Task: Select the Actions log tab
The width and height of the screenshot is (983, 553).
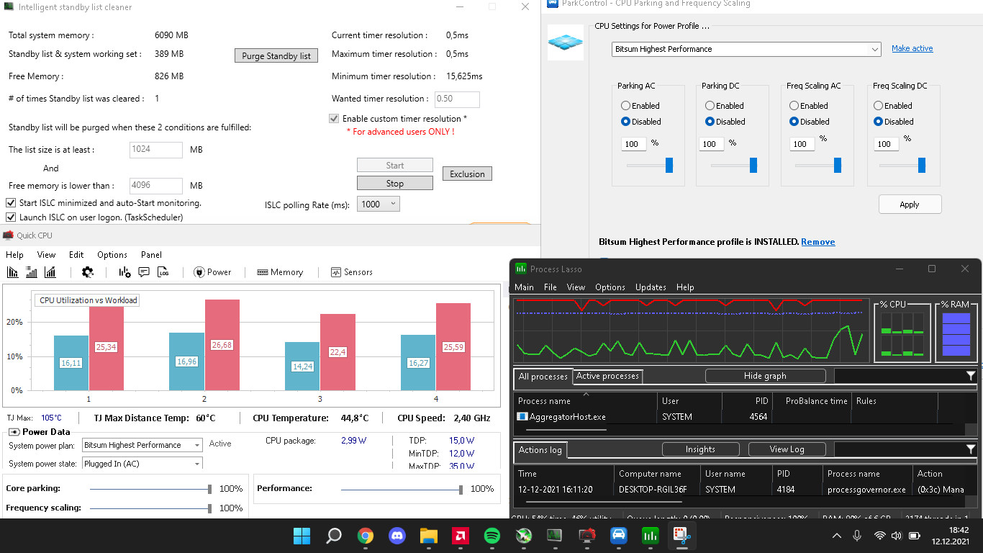Action: click(x=540, y=450)
